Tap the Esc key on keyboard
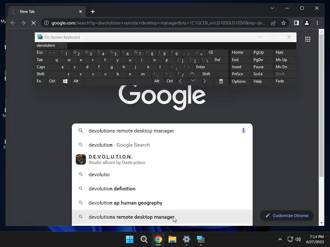Screen dimensions: 330x247 (x=41, y=52)
